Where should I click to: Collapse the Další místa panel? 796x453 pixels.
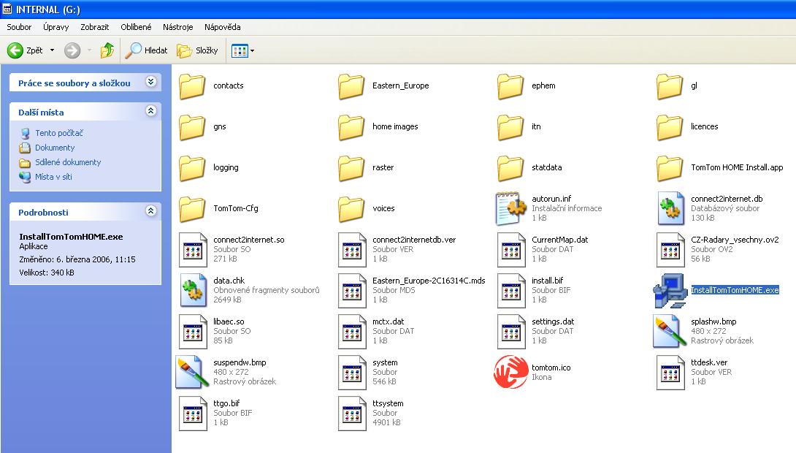pos(150,111)
